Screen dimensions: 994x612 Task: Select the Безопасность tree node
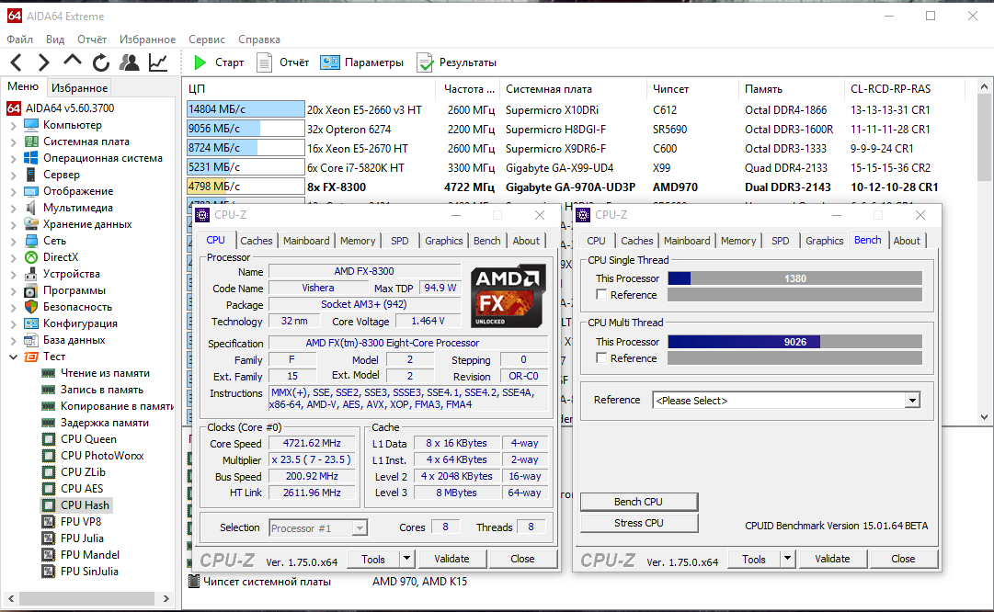pos(77,307)
